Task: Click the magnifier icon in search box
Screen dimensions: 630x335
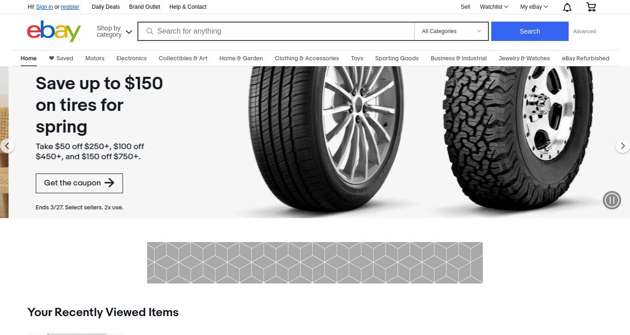Action: pos(150,31)
